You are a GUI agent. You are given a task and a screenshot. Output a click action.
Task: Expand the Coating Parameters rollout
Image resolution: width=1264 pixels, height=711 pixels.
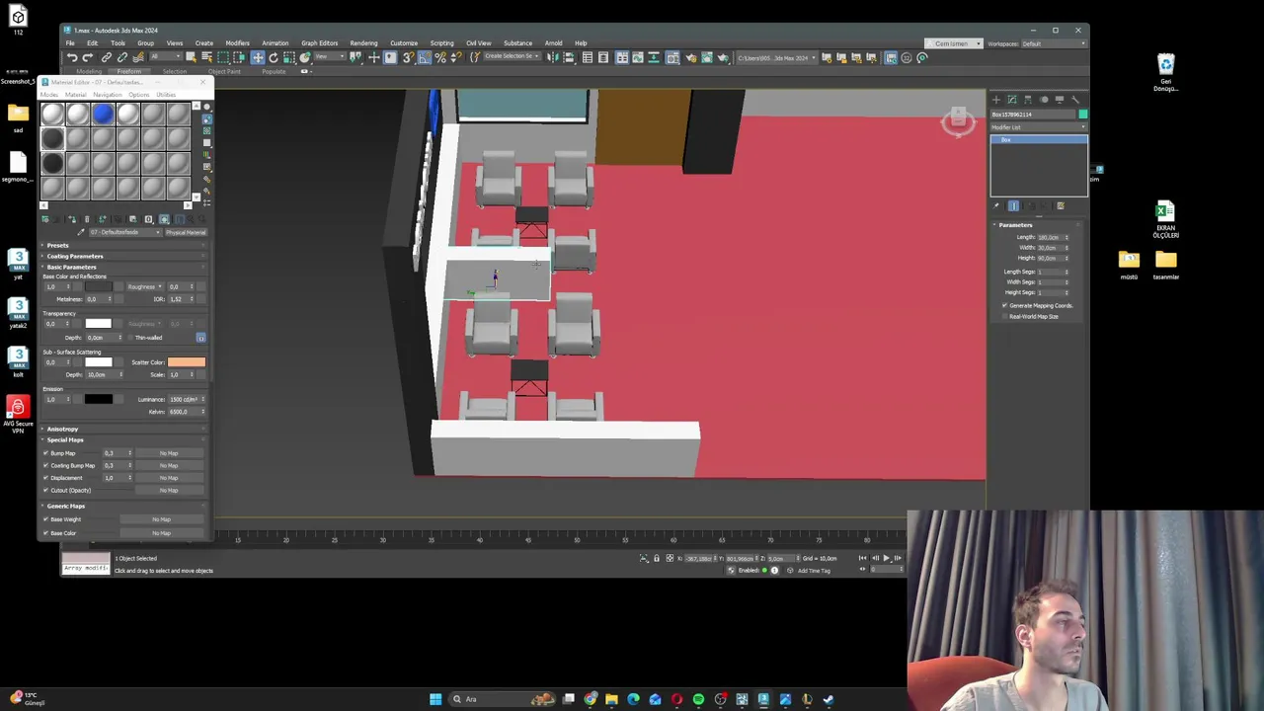(x=123, y=256)
